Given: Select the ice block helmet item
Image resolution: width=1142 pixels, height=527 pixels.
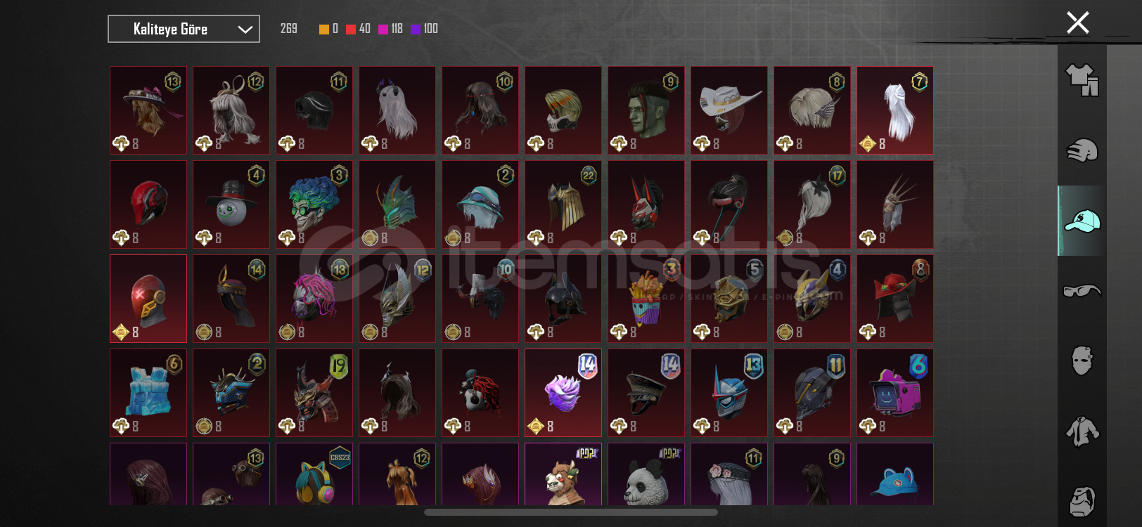Looking at the screenshot, I should click(148, 393).
